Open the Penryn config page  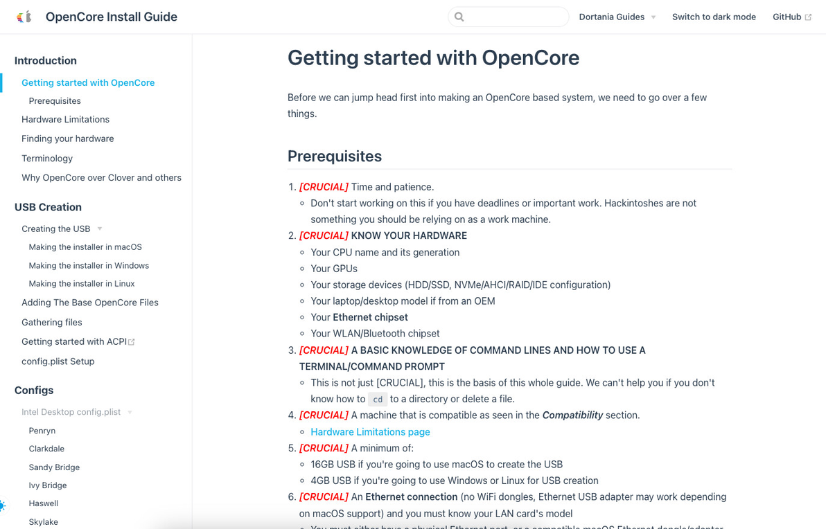[x=42, y=431]
